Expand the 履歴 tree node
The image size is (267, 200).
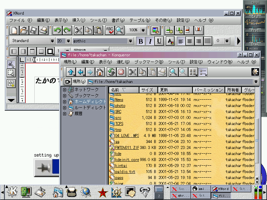point(64,114)
